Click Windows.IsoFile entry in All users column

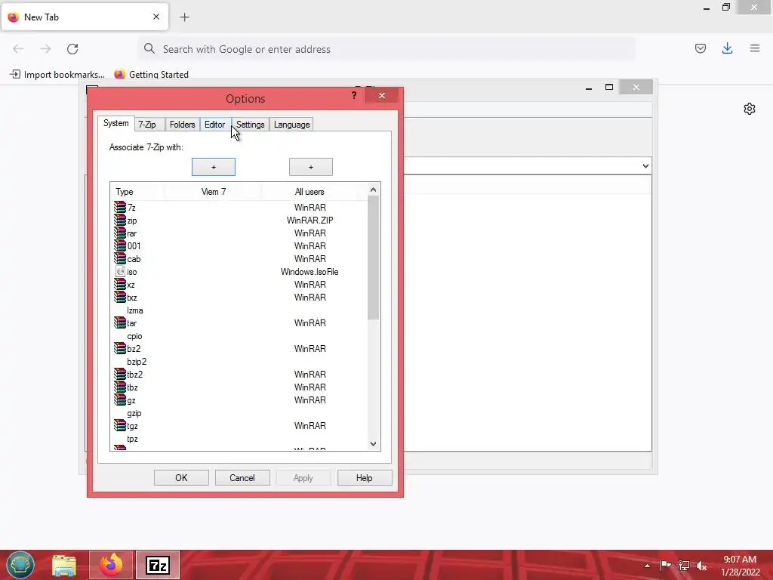310,272
